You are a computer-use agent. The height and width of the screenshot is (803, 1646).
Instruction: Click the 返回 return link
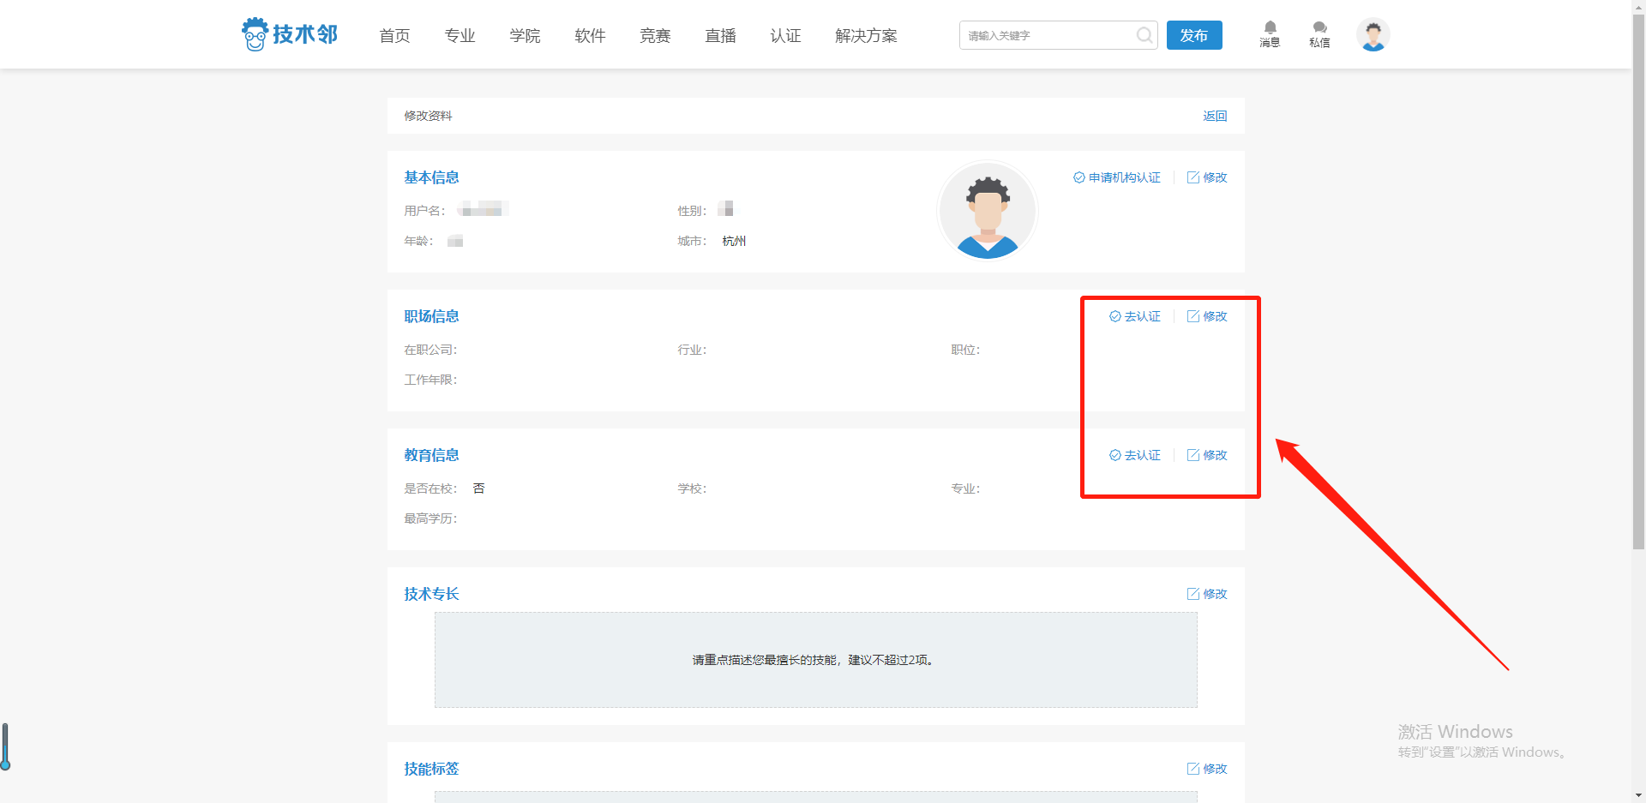(1215, 116)
